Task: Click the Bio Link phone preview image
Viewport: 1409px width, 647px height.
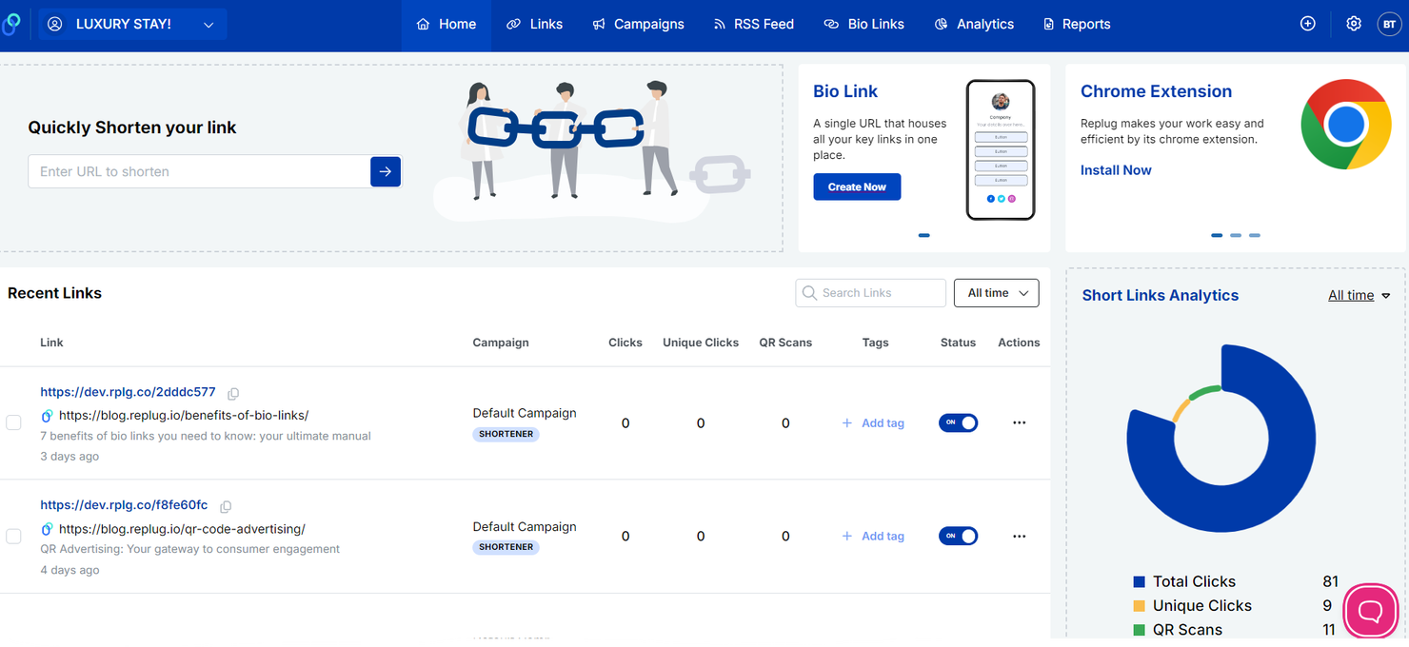Action: pos(1001,149)
